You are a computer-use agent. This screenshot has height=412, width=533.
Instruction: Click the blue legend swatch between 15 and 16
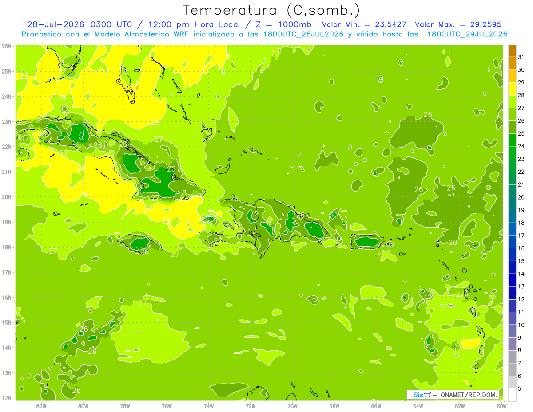(512, 255)
